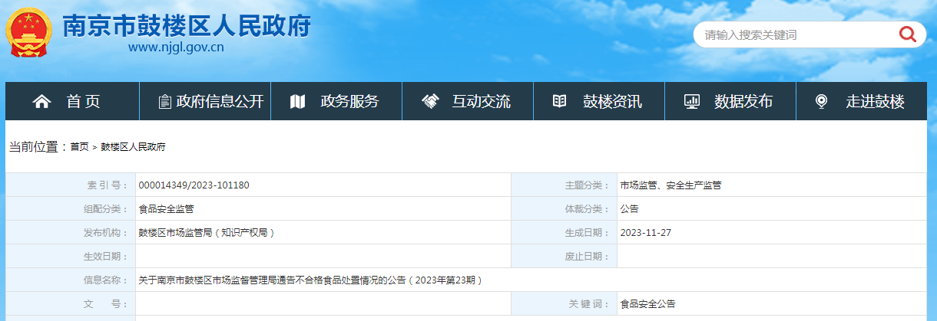Open the 鼓楼资讯 menu item
This screenshot has width=937, height=321.
(599, 101)
